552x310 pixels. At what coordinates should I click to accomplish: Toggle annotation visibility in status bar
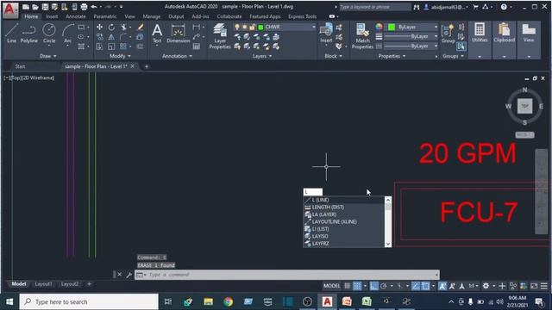point(442,286)
